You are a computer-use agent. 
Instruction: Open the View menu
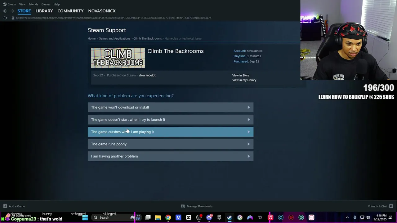[x=22, y=4]
